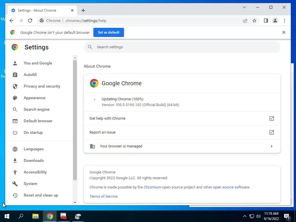The width and height of the screenshot is (296, 222).
Task: Click Chrome icon in taskbar
Action: 50,216
